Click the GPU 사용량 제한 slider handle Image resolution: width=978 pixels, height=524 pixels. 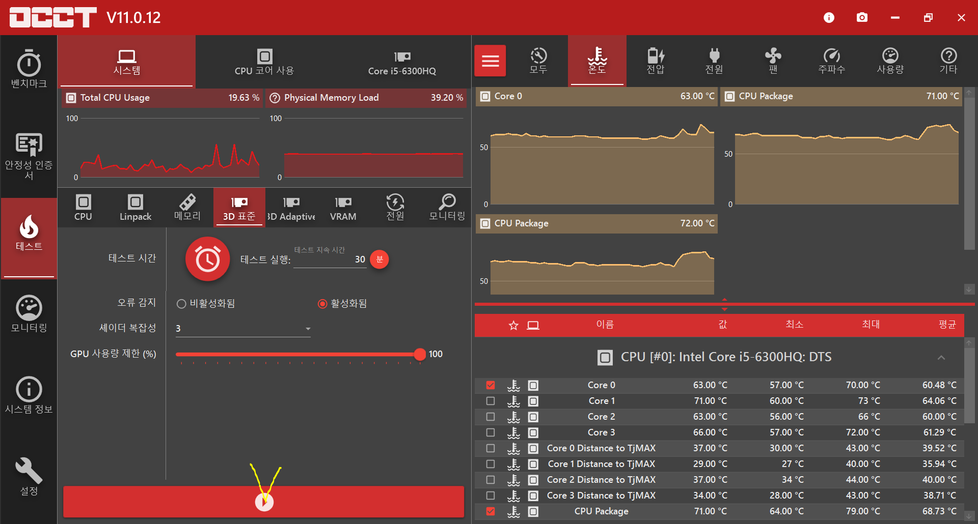pyautogui.click(x=420, y=354)
